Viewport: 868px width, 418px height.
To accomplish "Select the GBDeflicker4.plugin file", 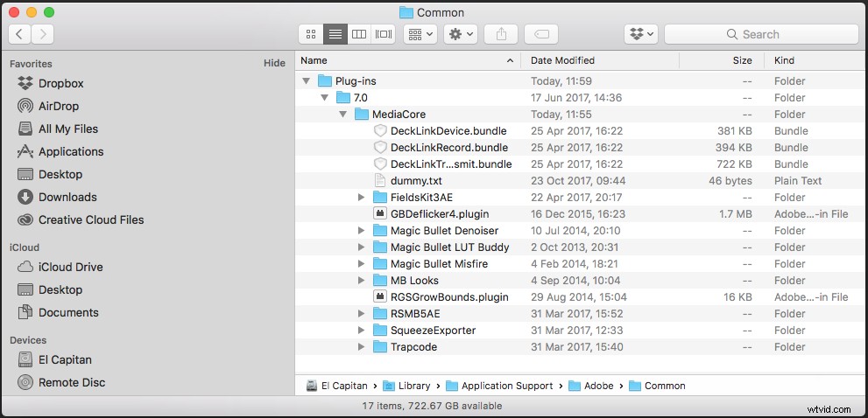I will 582,214.
